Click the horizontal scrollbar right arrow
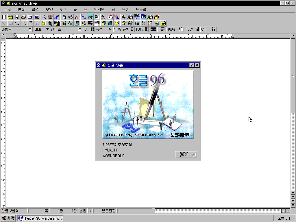 point(288,211)
